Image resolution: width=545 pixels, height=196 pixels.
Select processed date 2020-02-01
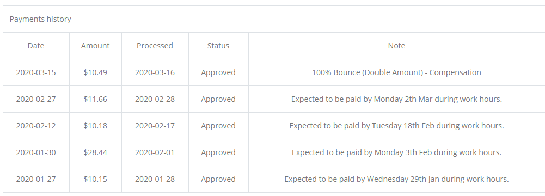[x=155, y=152]
